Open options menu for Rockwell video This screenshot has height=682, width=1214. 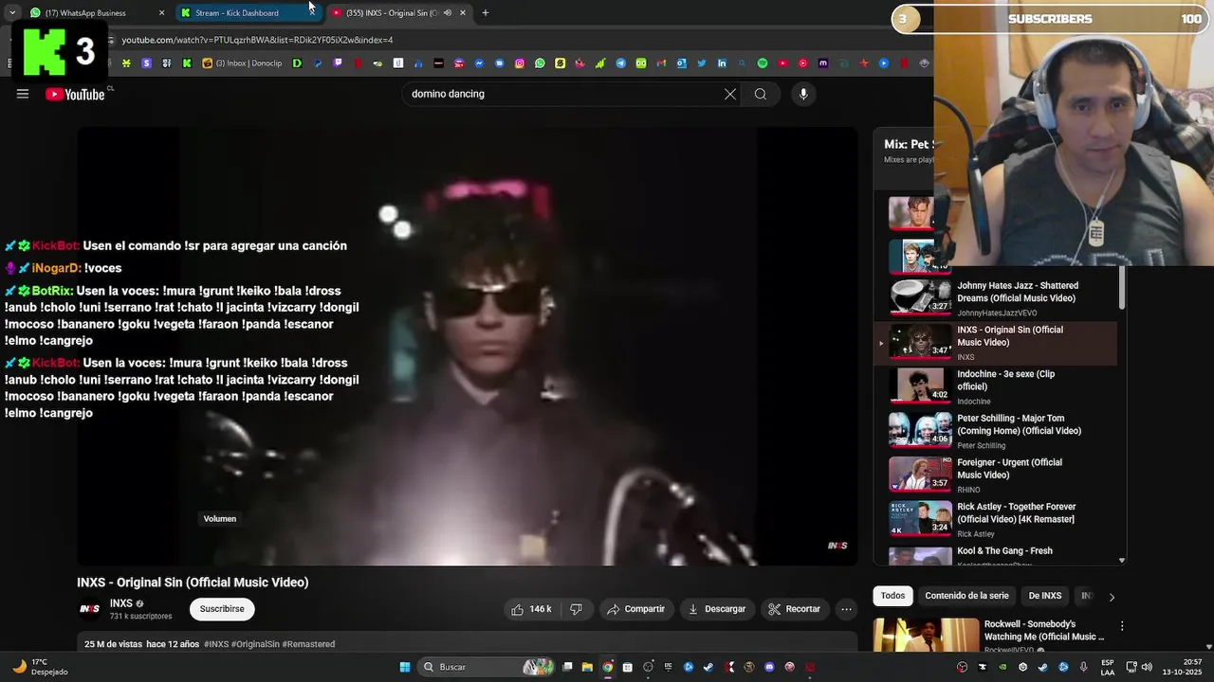coord(1122,626)
